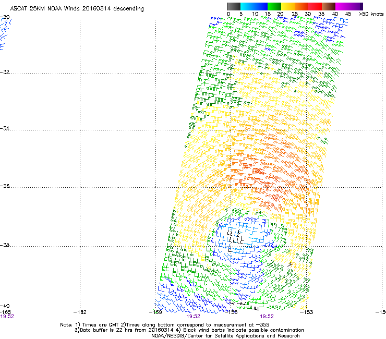Viewport: 386px width, 339px height.
Task: Select the orange 25-30 knots color bar segment
Action: click(x=301, y=6)
